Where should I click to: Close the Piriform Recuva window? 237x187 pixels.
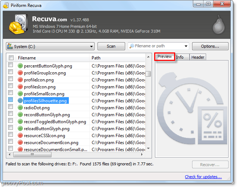tap(222, 4)
